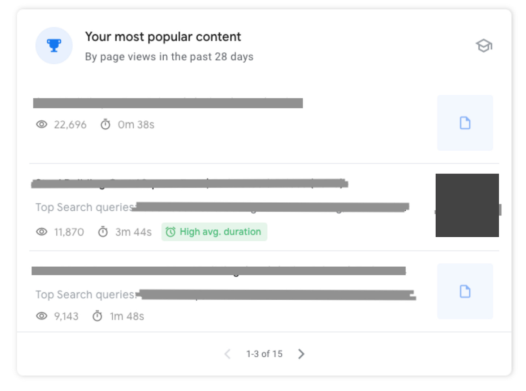This screenshot has width=526, height=391.
Task: Go to next page of popular content
Action: coord(301,354)
